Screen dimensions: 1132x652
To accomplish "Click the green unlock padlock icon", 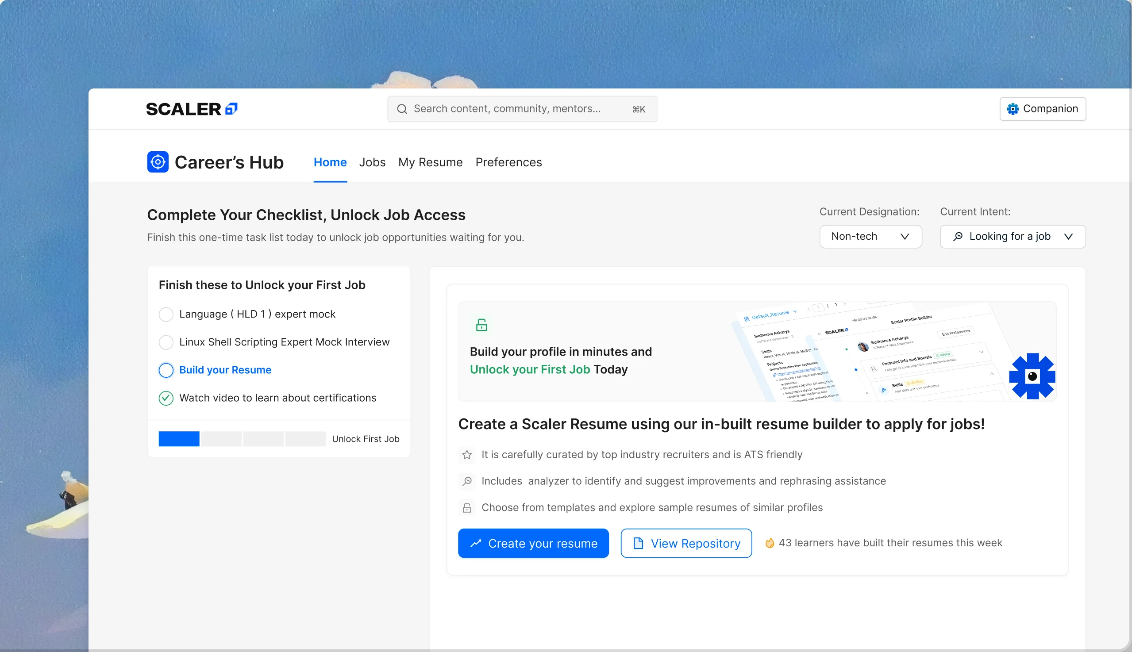I will point(481,325).
